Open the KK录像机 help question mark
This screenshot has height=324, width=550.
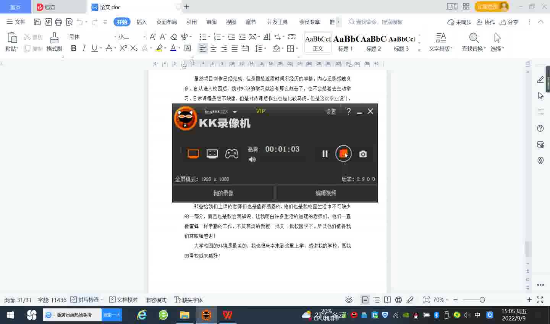click(x=349, y=111)
